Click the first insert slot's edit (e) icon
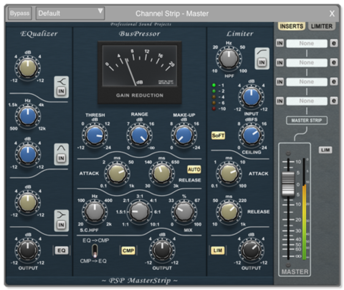 click(334, 43)
